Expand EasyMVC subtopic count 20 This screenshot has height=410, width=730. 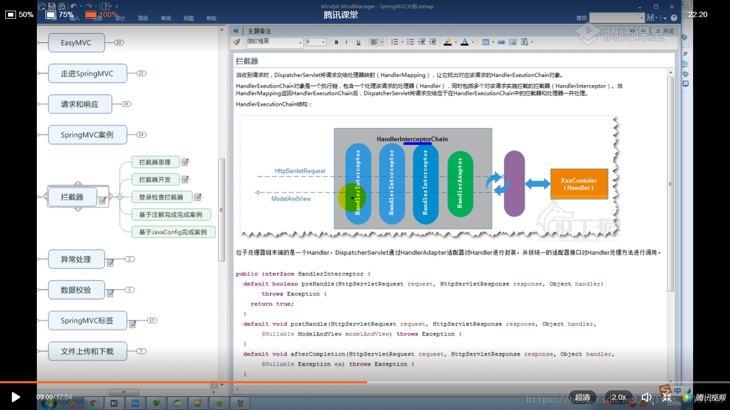pos(119,43)
